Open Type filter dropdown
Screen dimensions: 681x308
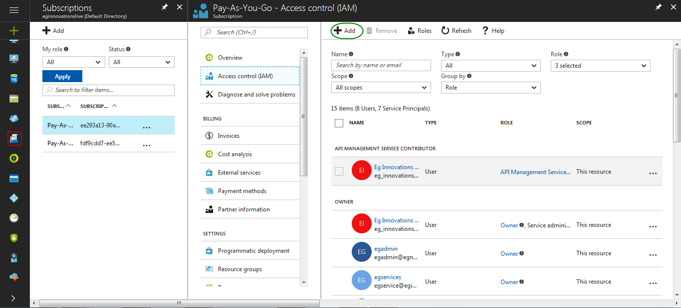click(490, 65)
